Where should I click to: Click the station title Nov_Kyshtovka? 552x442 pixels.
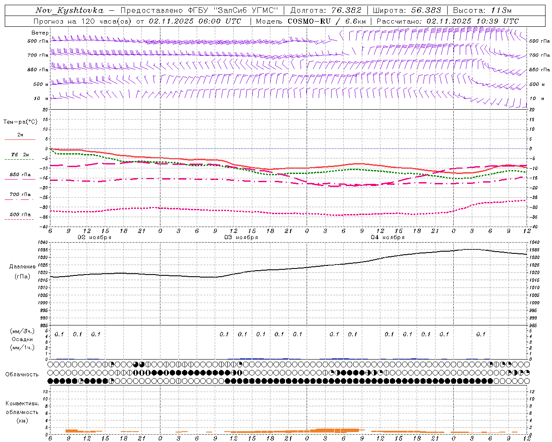tap(69, 10)
